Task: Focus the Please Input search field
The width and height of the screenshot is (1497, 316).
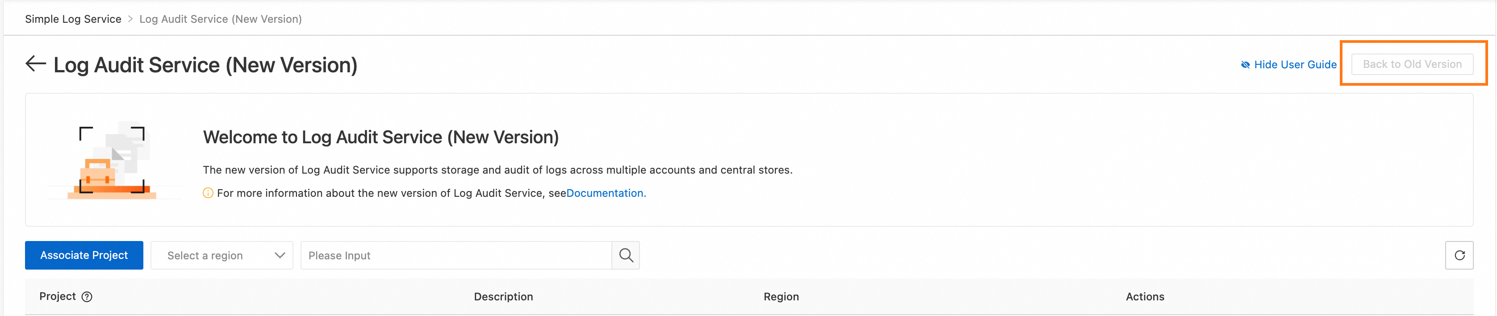Action: pos(456,256)
